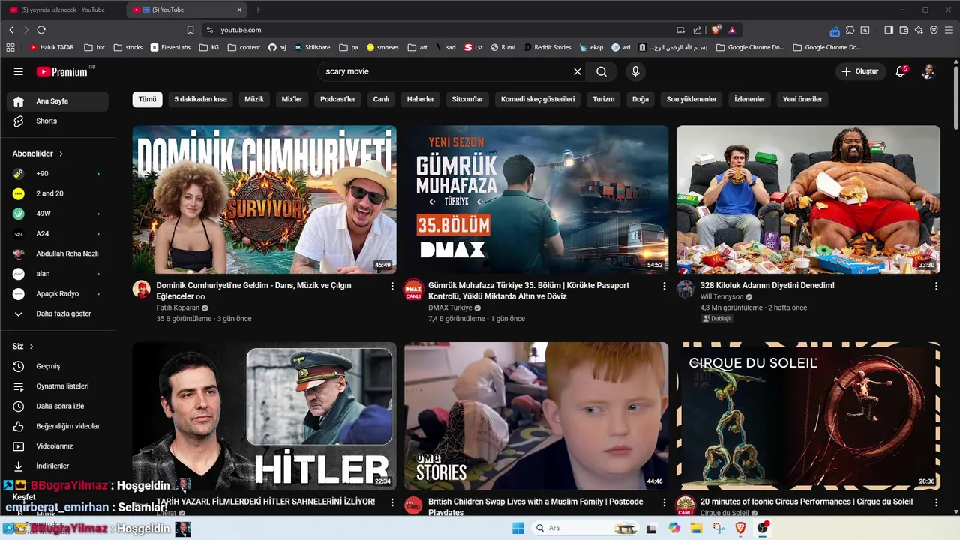Clear the search box with the X icon
Screen dimensions: 960x540
coord(577,71)
